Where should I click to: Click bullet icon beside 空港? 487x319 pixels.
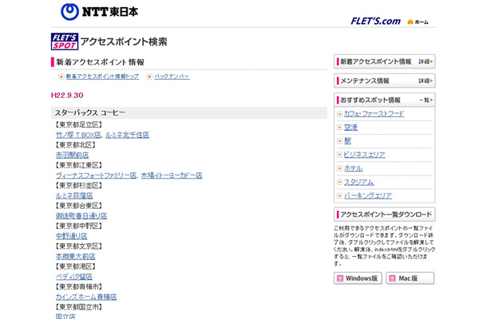point(339,128)
